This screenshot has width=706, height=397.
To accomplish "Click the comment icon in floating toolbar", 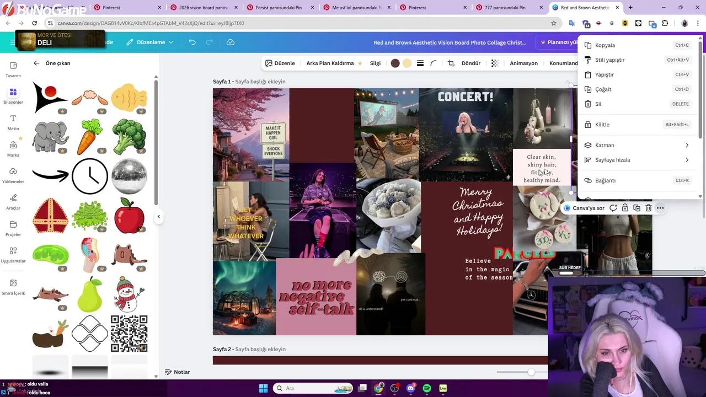I will (613, 208).
